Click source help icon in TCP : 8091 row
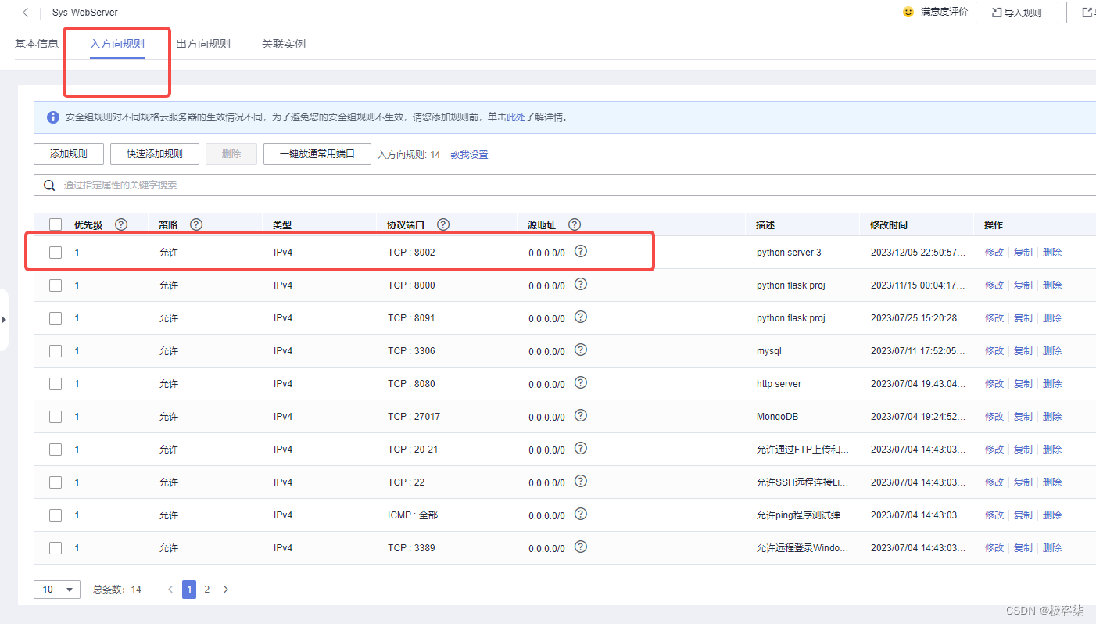The height and width of the screenshot is (624, 1096). 580,317
